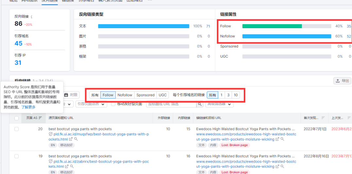
Task: Click the upload icon on 导出 button
Action: pyautogui.click(x=338, y=81)
